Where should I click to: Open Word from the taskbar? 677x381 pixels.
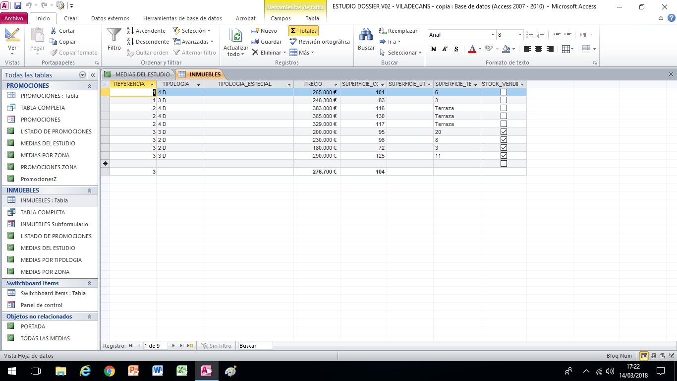tap(158, 371)
